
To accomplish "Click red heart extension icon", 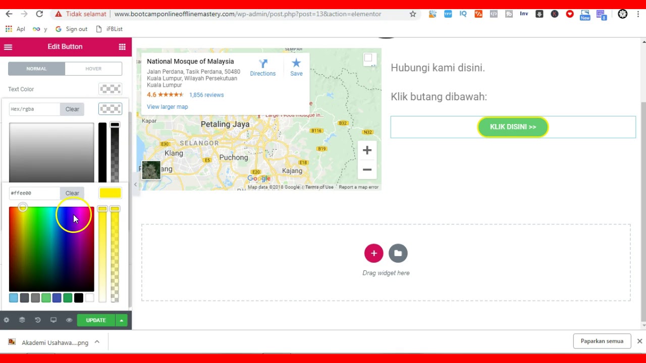I will tap(570, 14).
